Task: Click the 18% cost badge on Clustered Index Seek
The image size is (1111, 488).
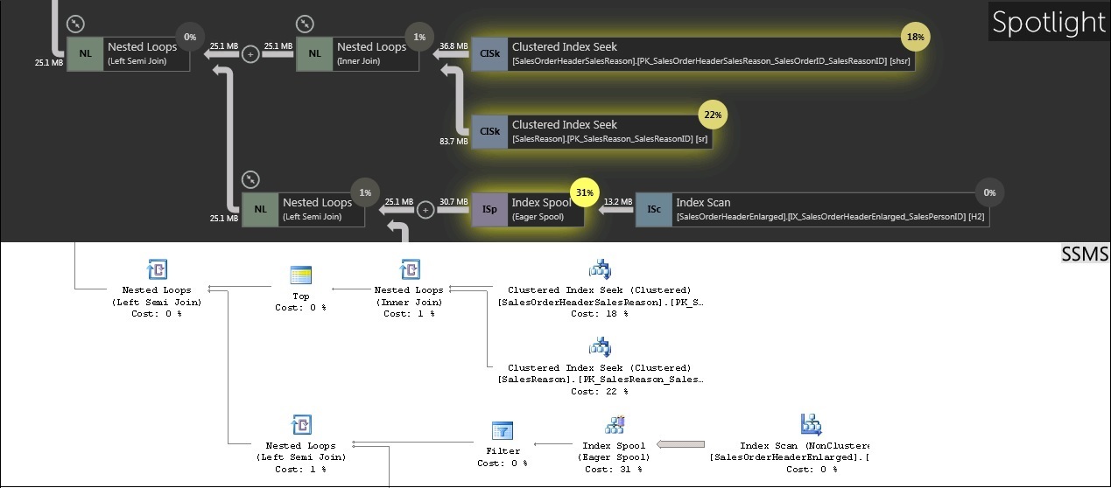Action: pyautogui.click(x=915, y=38)
